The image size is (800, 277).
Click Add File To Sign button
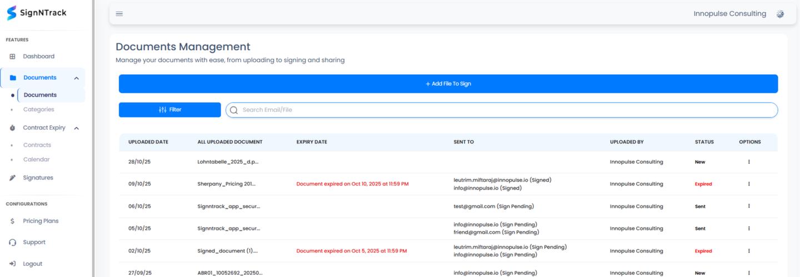tap(448, 84)
